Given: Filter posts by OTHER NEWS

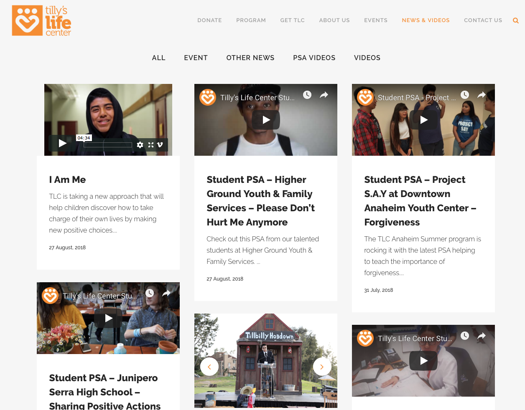Looking at the screenshot, I should coord(250,58).
